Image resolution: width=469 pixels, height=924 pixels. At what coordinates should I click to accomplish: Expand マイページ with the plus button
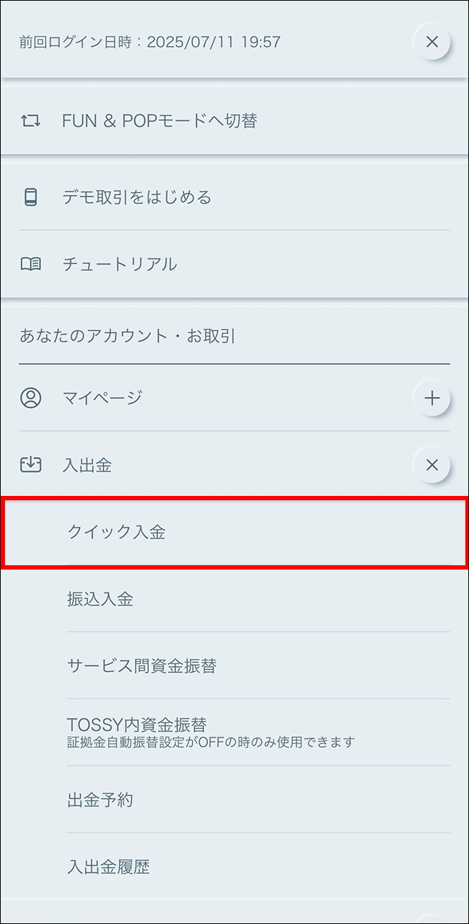pyautogui.click(x=431, y=398)
